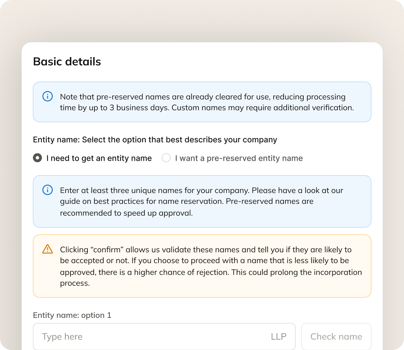
Task: Click info icon in three unique names notice
Action: coord(48,190)
